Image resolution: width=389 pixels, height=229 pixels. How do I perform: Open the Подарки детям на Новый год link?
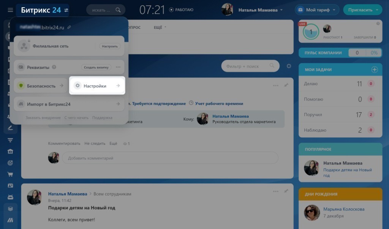coord(347,173)
